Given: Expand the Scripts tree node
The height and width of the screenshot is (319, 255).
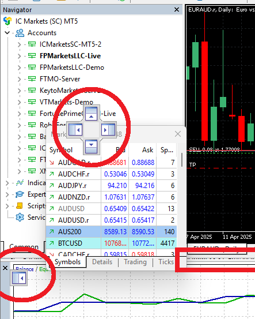Looking at the screenshot, I should pyautogui.click(x=7, y=206).
